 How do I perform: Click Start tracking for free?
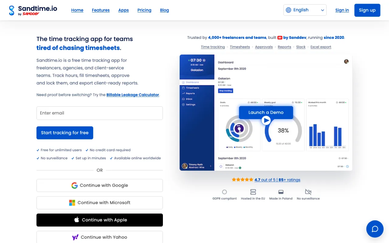click(65, 133)
